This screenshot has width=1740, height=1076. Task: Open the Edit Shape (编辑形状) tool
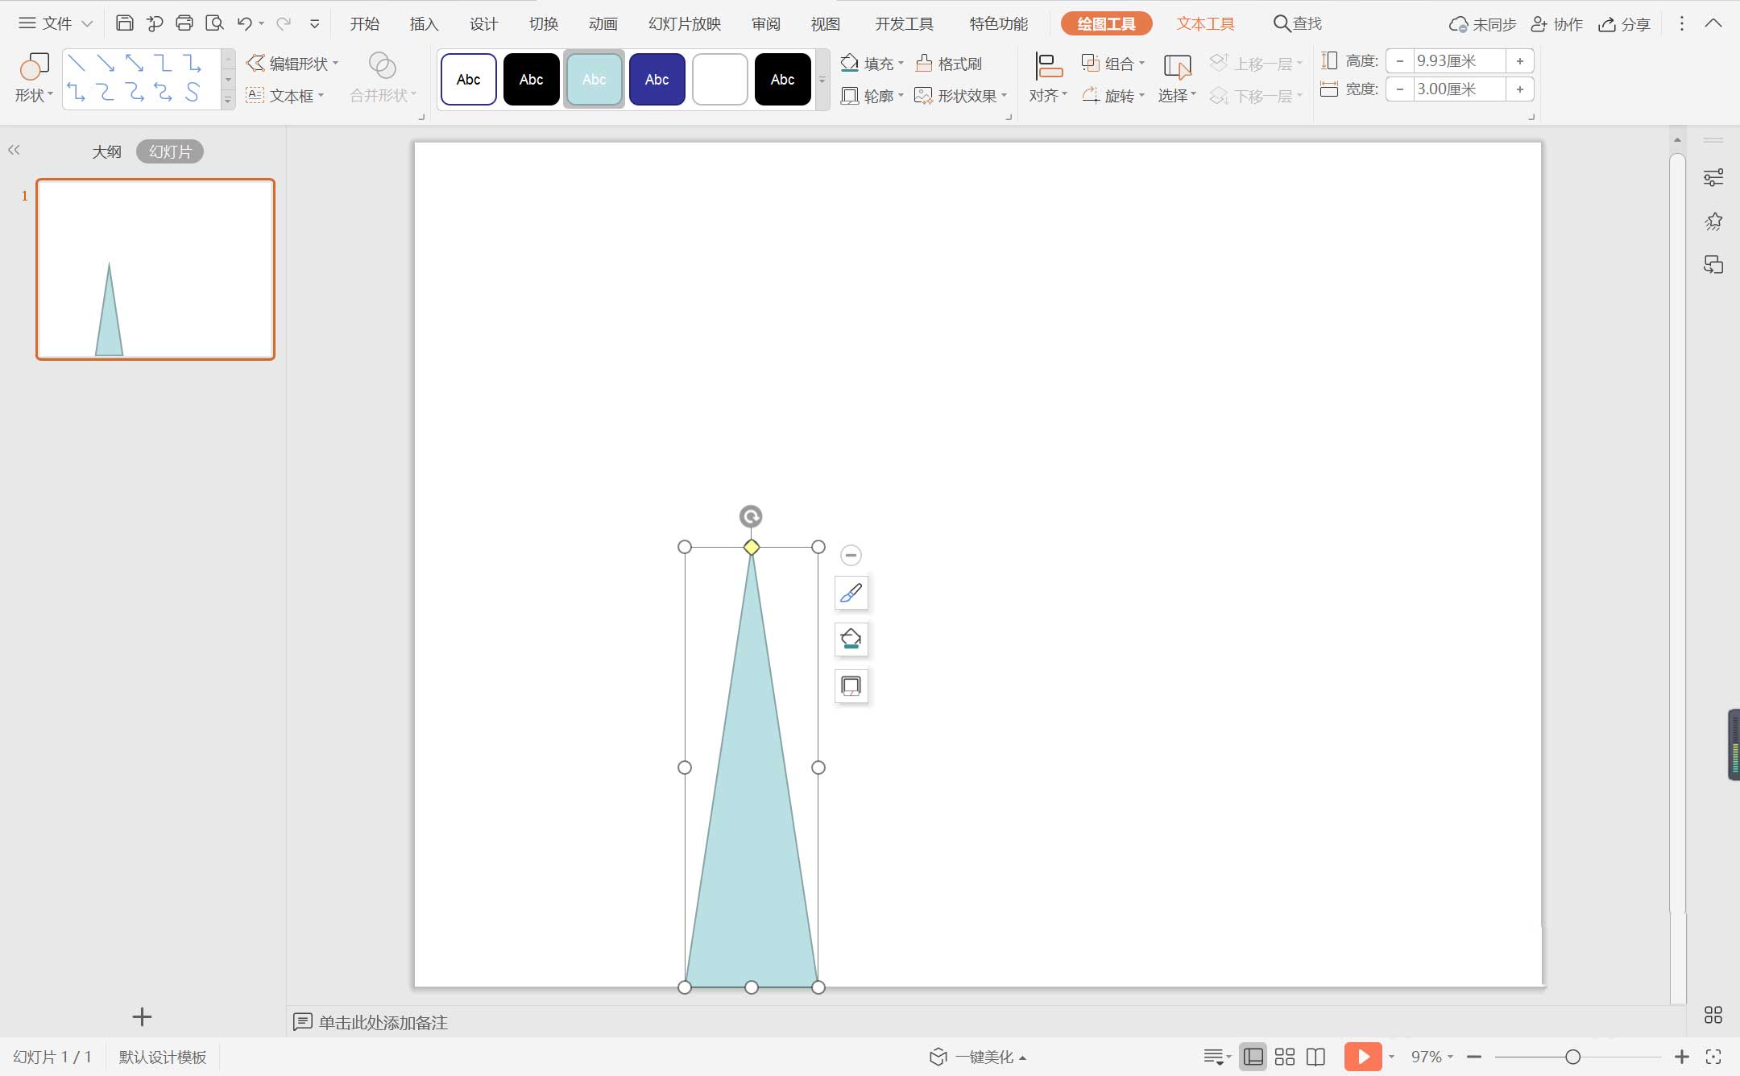[290, 63]
